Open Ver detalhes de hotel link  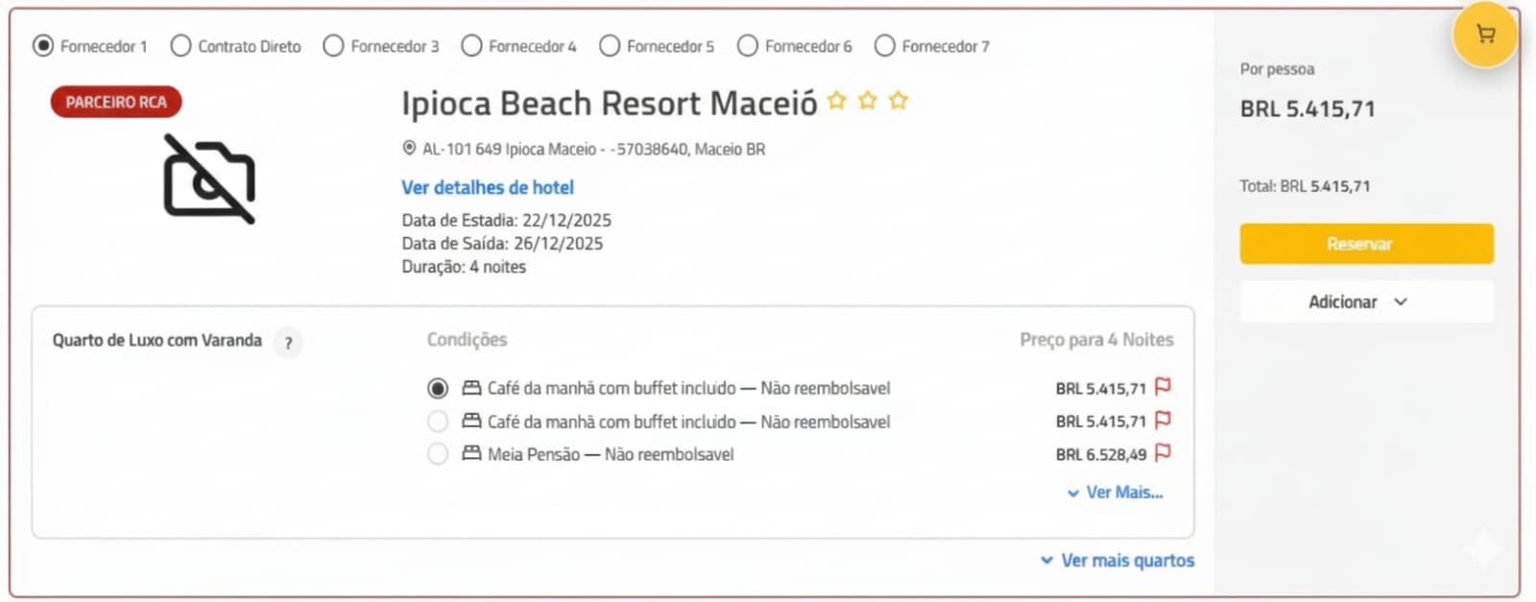pyautogui.click(x=488, y=187)
